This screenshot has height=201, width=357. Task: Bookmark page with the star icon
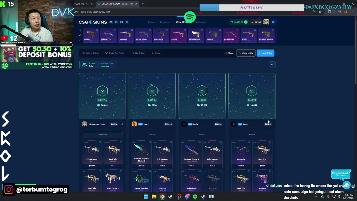(320, 12)
